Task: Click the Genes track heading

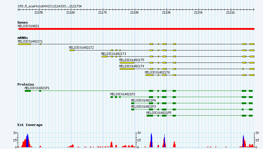Action: point(23,22)
